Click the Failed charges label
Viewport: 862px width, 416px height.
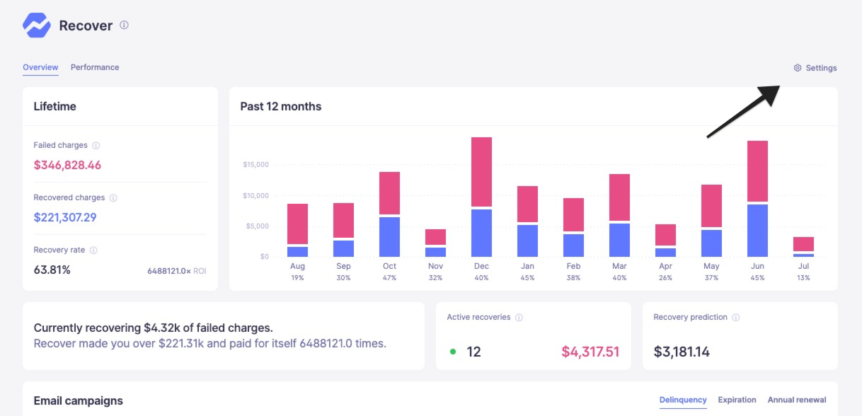coord(61,145)
